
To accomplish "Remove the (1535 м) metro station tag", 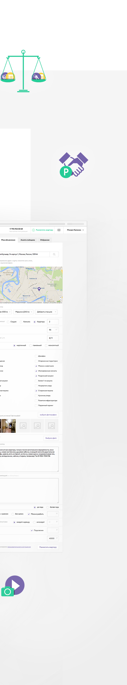I will tap(10, 312).
